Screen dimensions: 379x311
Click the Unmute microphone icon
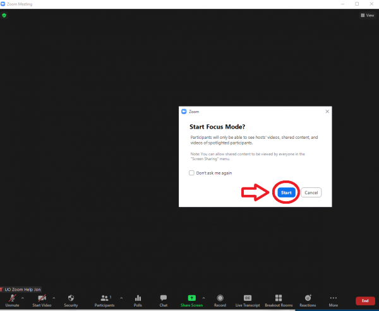point(13,298)
